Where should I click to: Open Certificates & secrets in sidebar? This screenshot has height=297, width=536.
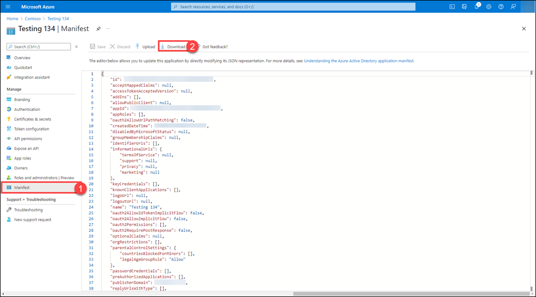[x=33, y=119]
